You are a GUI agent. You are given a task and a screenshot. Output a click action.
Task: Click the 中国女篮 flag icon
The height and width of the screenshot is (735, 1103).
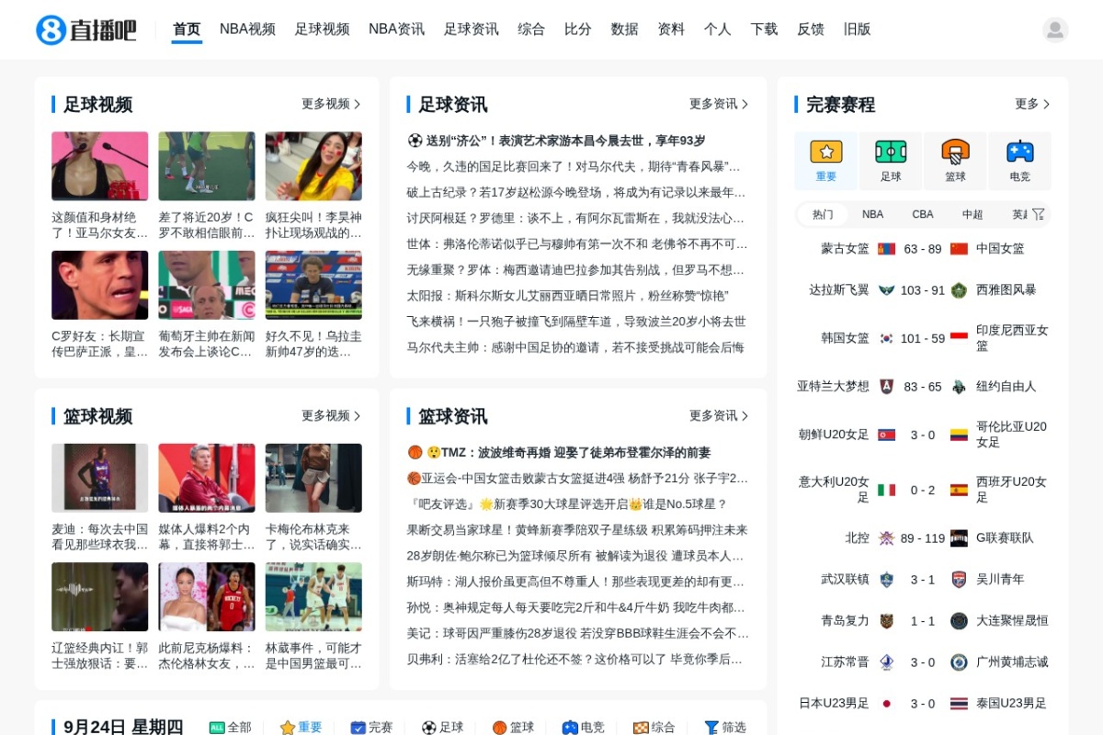pos(959,249)
